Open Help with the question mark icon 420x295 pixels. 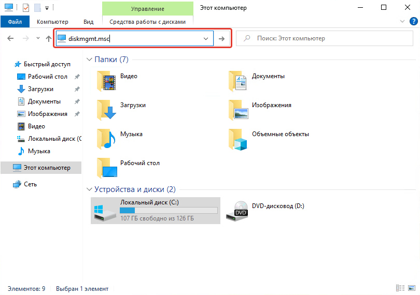[414, 21]
